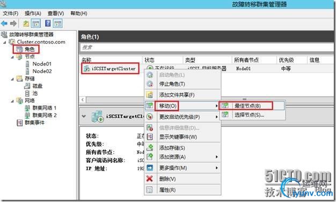Image resolution: width=336 pixels, height=202 pixels.
Task: Expand the 更多操作(M) submenu arrow
Action: click(217, 168)
